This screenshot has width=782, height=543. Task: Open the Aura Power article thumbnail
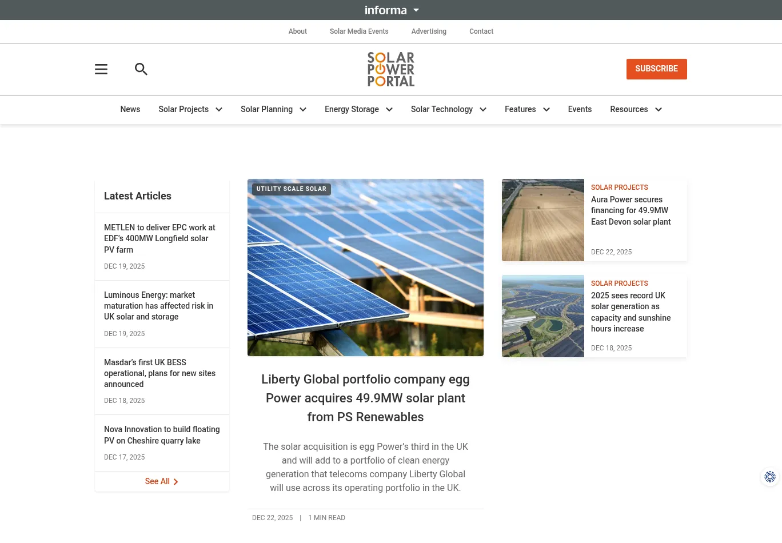pyautogui.click(x=543, y=220)
